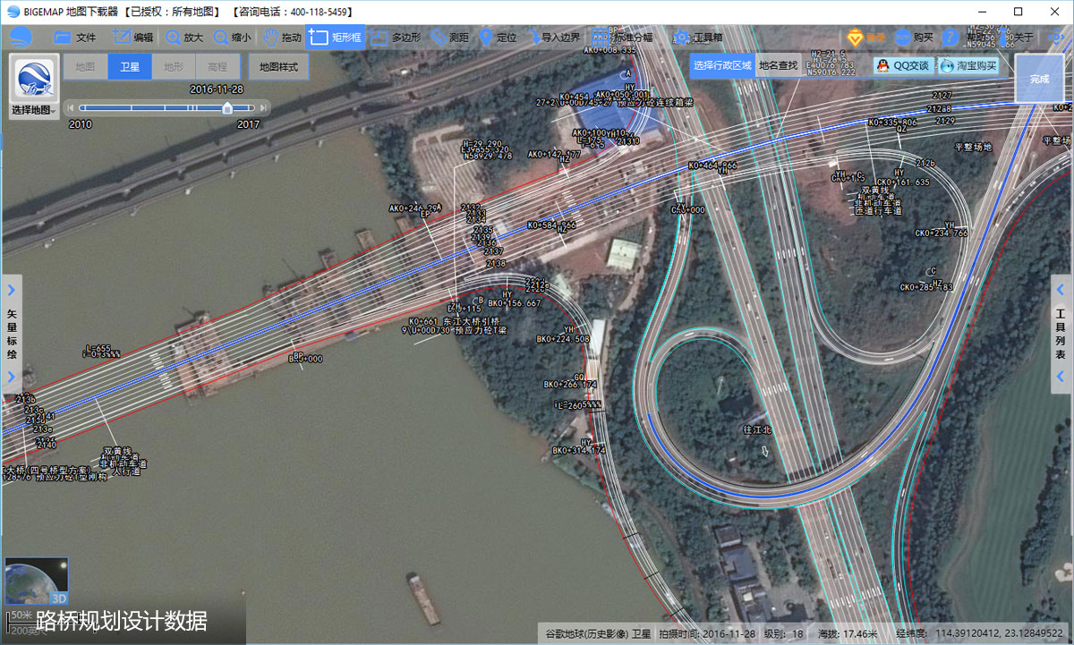The image size is (1074, 645).
Task: Click 导入边界 import boundary tool
Action: coord(553,38)
